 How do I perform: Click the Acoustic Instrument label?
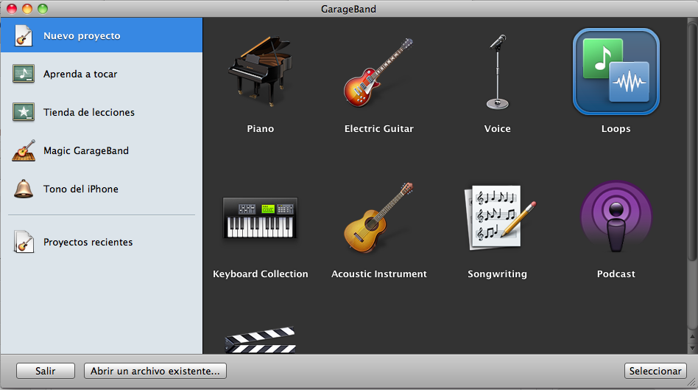[379, 274]
